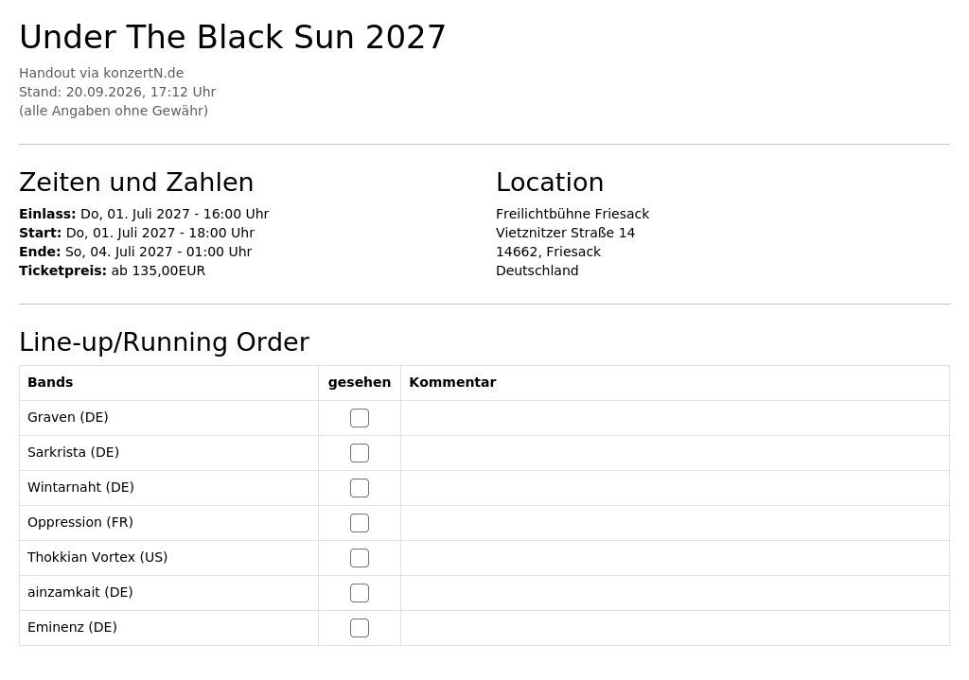The image size is (969, 680).
Task: Click the Line-up/Running Order heading
Action: [x=165, y=342]
